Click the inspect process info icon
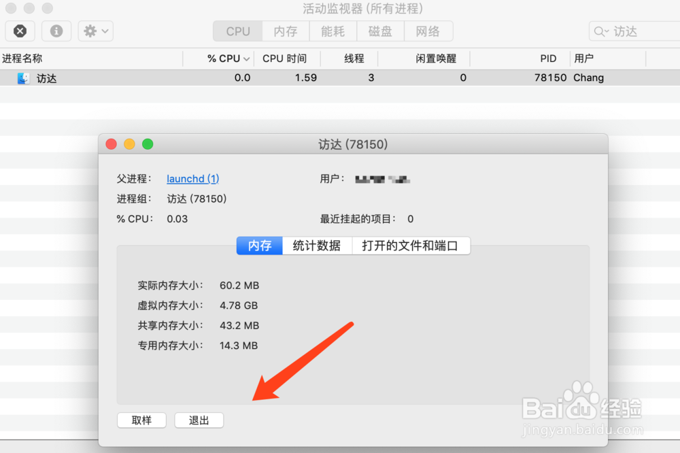Viewport: 680px width, 453px height. click(56, 31)
